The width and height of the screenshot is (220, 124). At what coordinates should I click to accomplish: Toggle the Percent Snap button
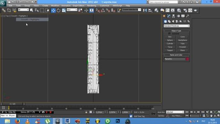pyautogui.click(x=108, y=10)
